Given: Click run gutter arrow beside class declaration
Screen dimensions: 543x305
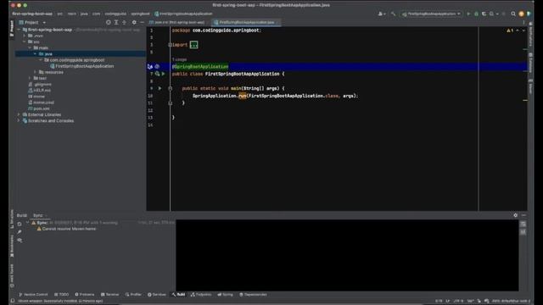Looking at the screenshot, I should point(164,74).
